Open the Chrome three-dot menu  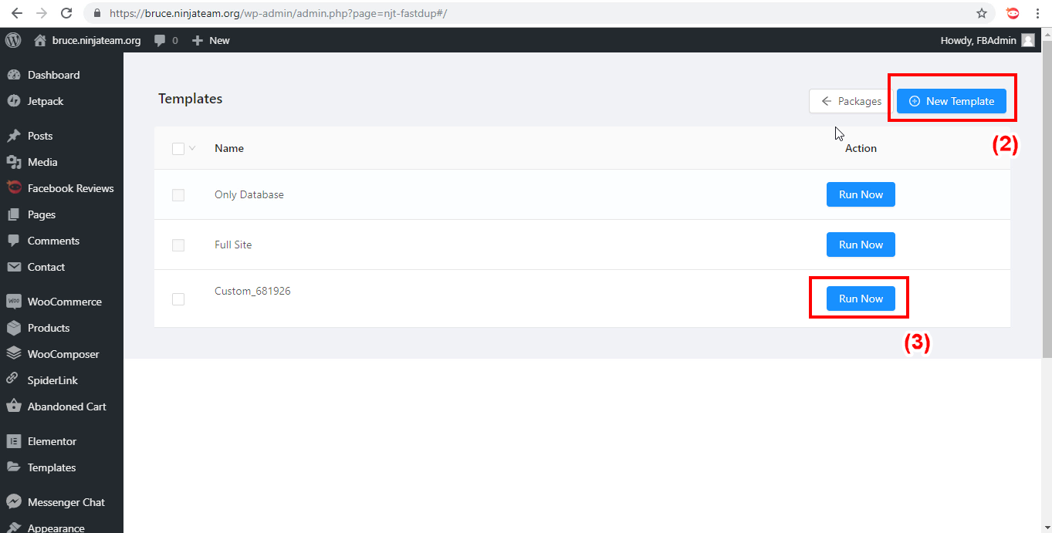1037,13
